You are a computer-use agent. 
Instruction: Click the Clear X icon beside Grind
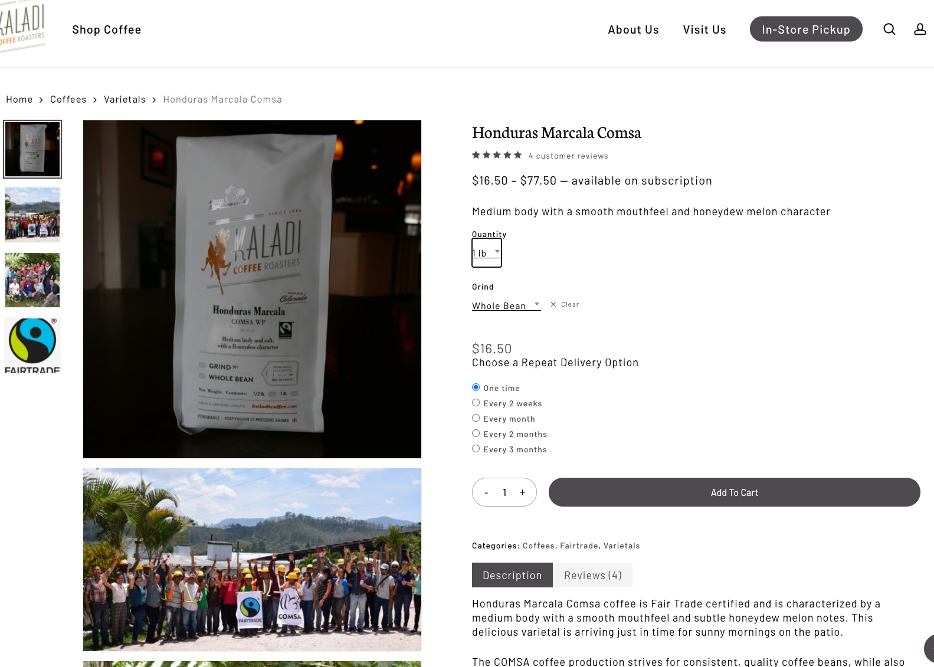pos(553,304)
